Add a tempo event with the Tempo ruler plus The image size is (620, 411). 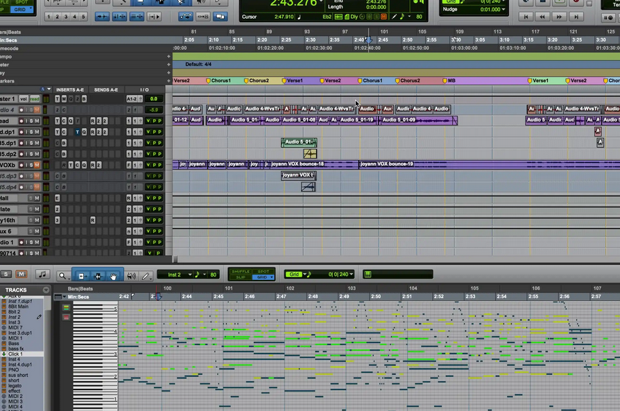click(169, 57)
